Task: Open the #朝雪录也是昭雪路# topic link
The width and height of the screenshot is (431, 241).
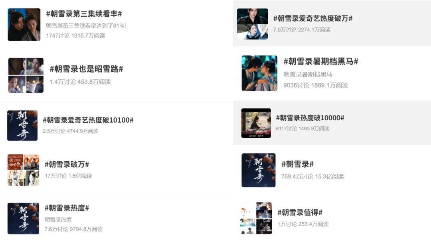Action: pyautogui.click(x=86, y=69)
